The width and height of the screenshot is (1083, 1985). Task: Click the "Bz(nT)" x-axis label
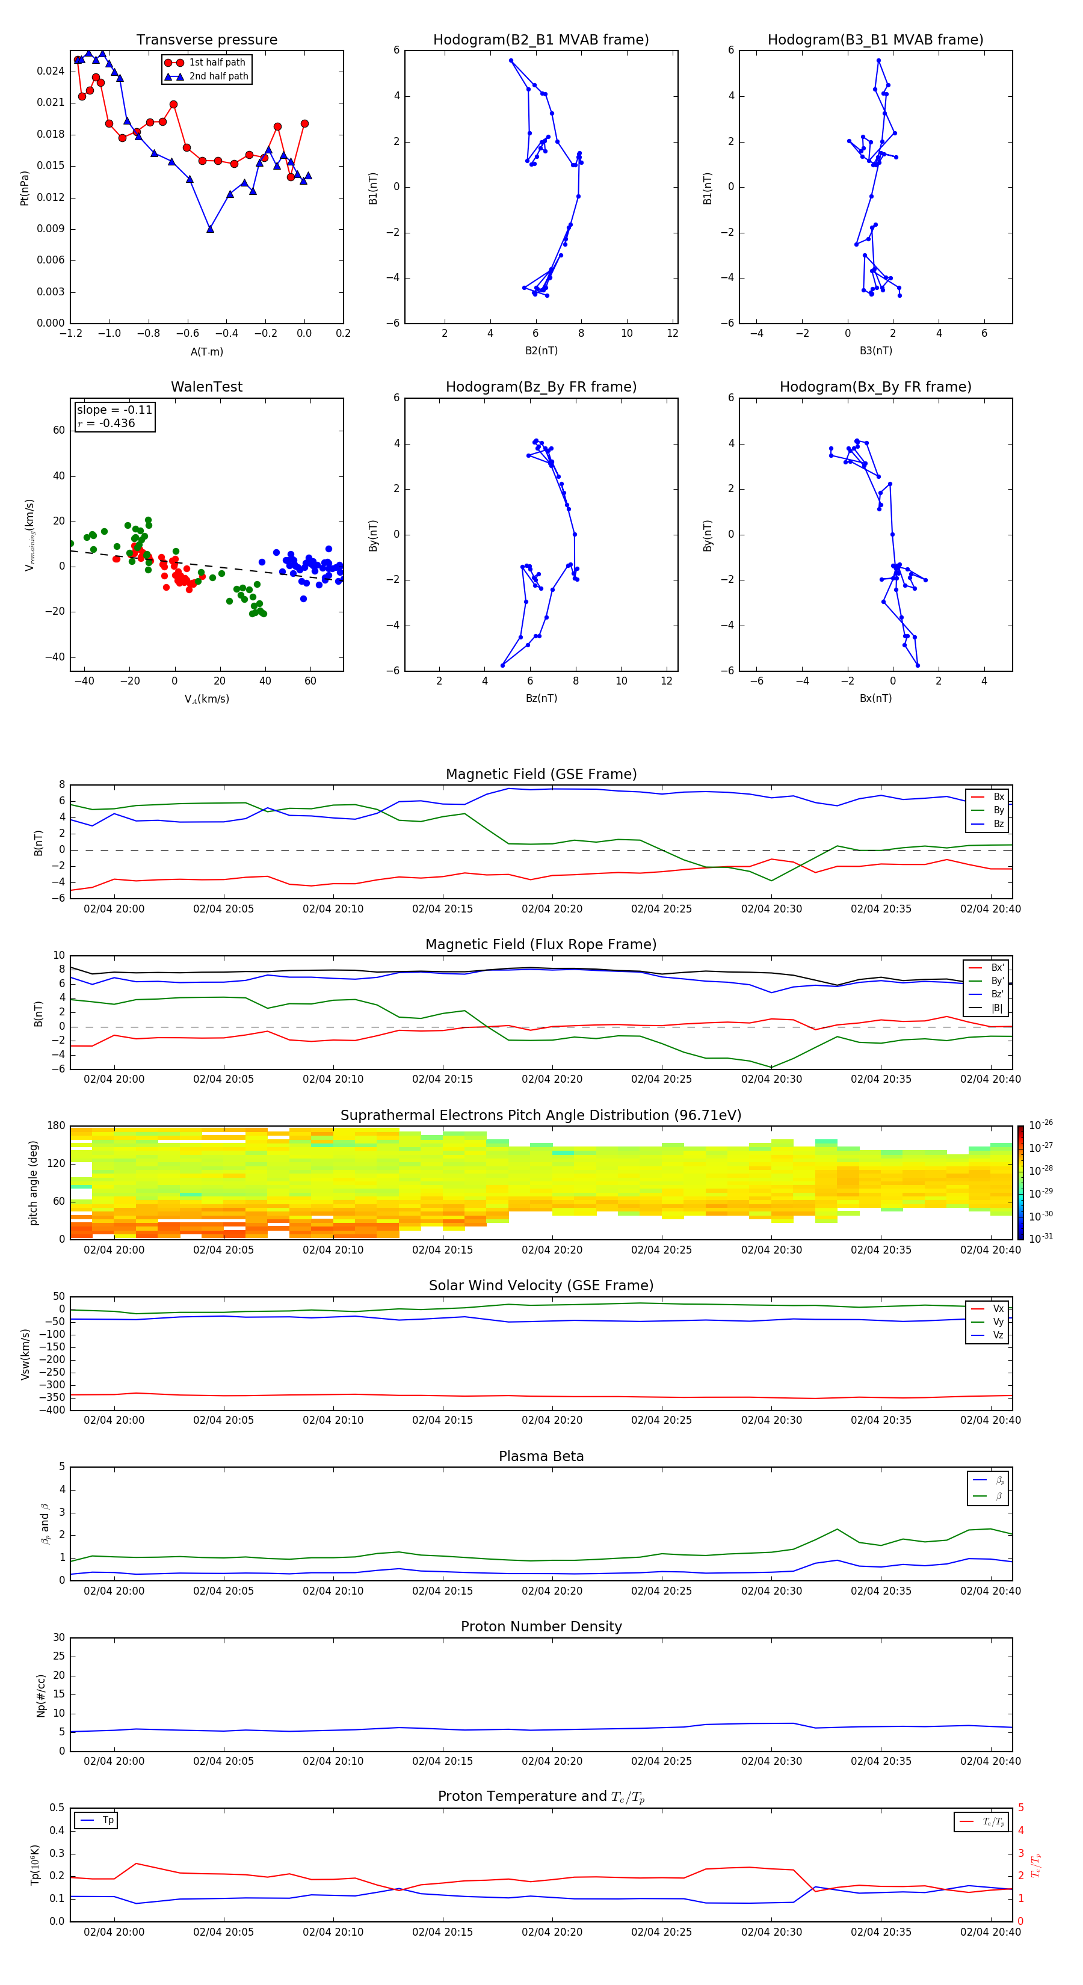click(541, 698)
